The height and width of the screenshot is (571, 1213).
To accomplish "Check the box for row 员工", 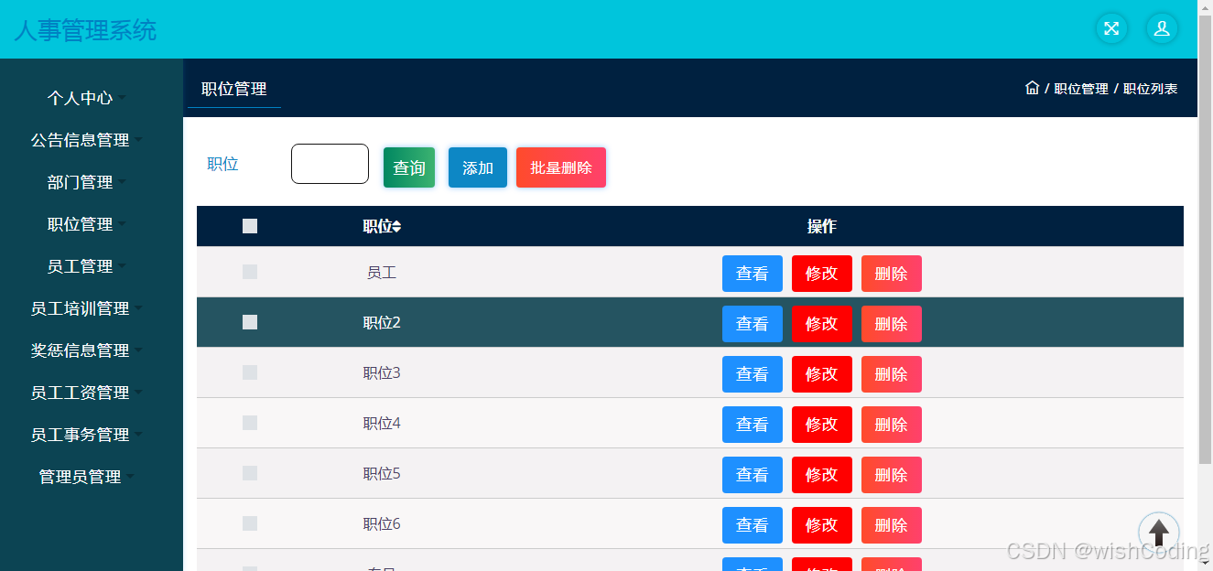I will click(x=250, y=272).
